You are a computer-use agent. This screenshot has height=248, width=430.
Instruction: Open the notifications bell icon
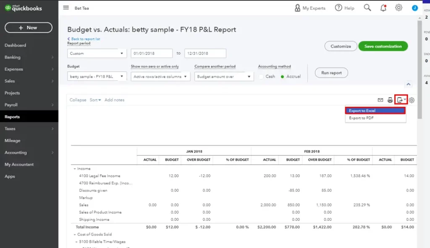(x=383, y=8)
